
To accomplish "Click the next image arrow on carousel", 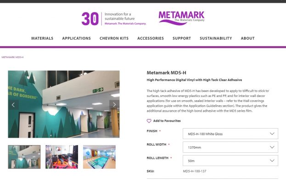I will coord(114,105).
